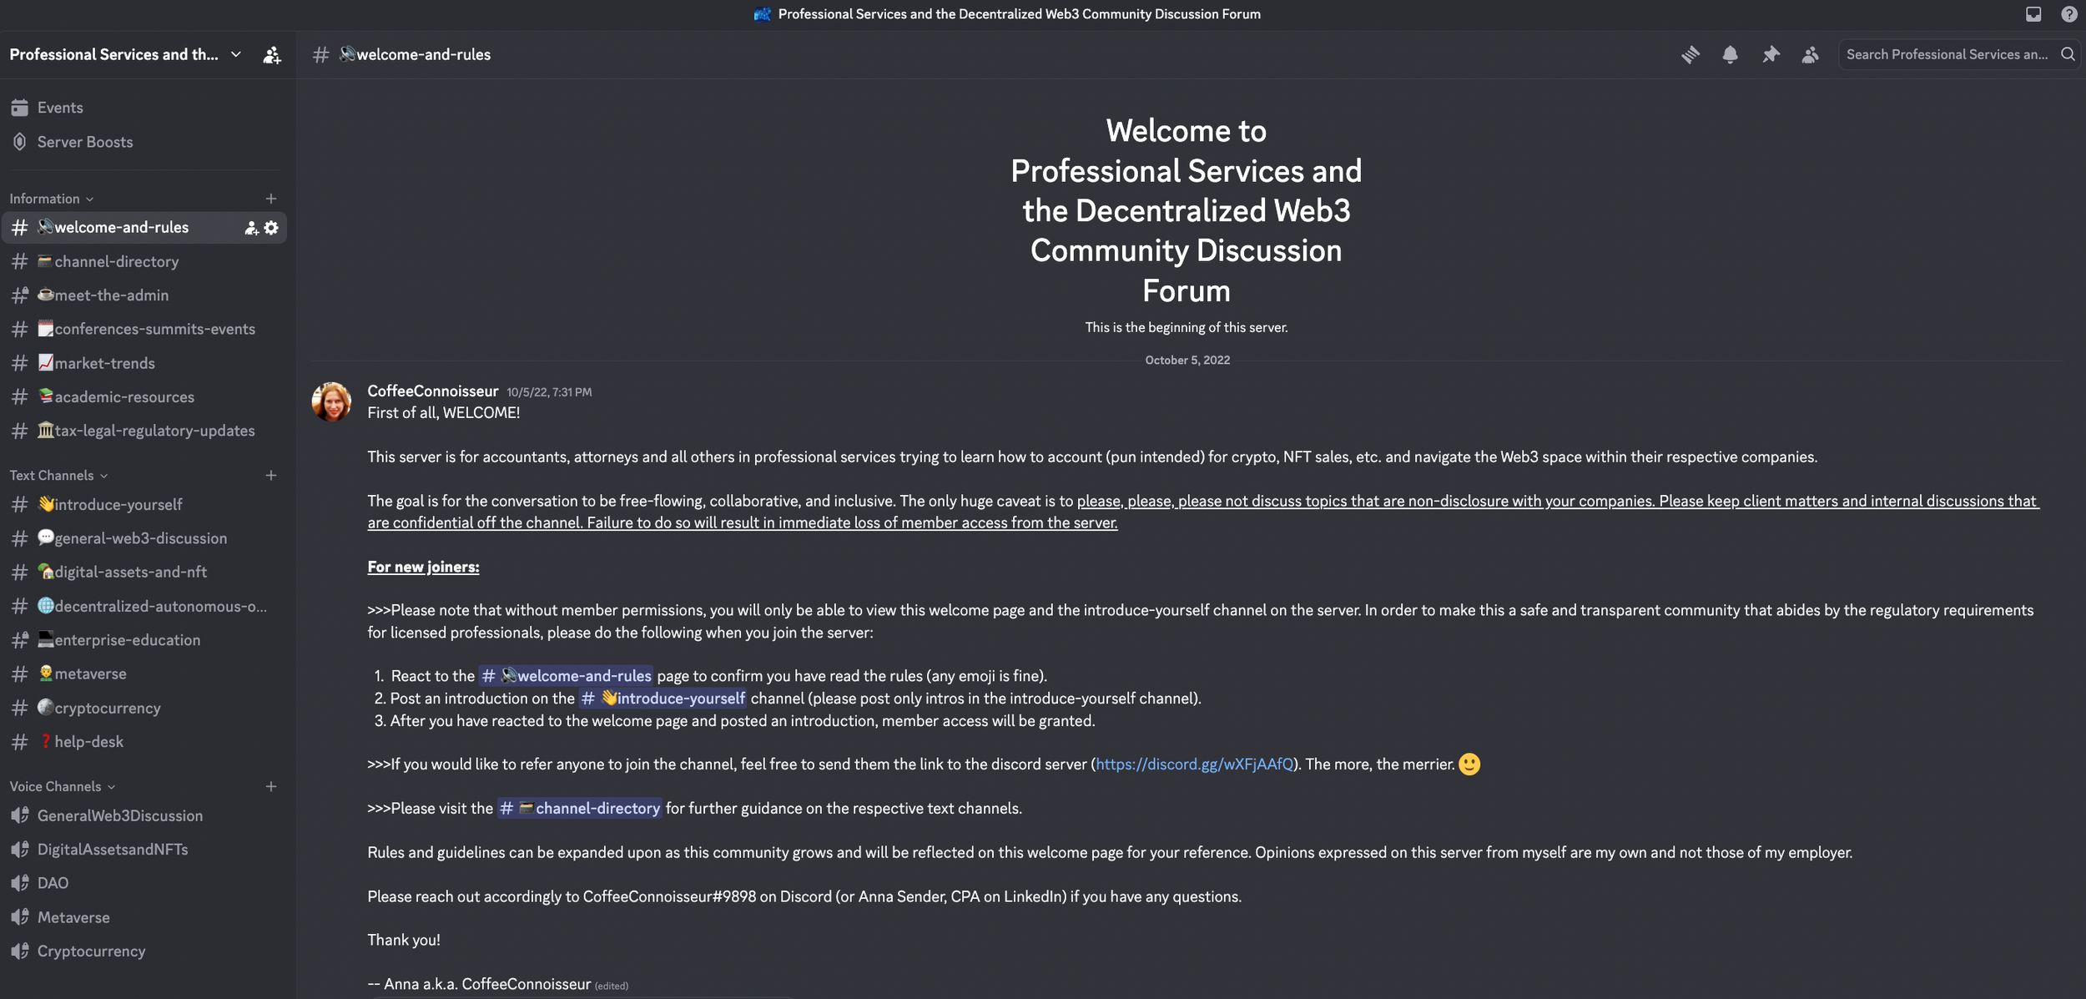Click welcome-and-rules channel mention in message
This screenshot has width=2086, height=999.
tap(567, 676)
